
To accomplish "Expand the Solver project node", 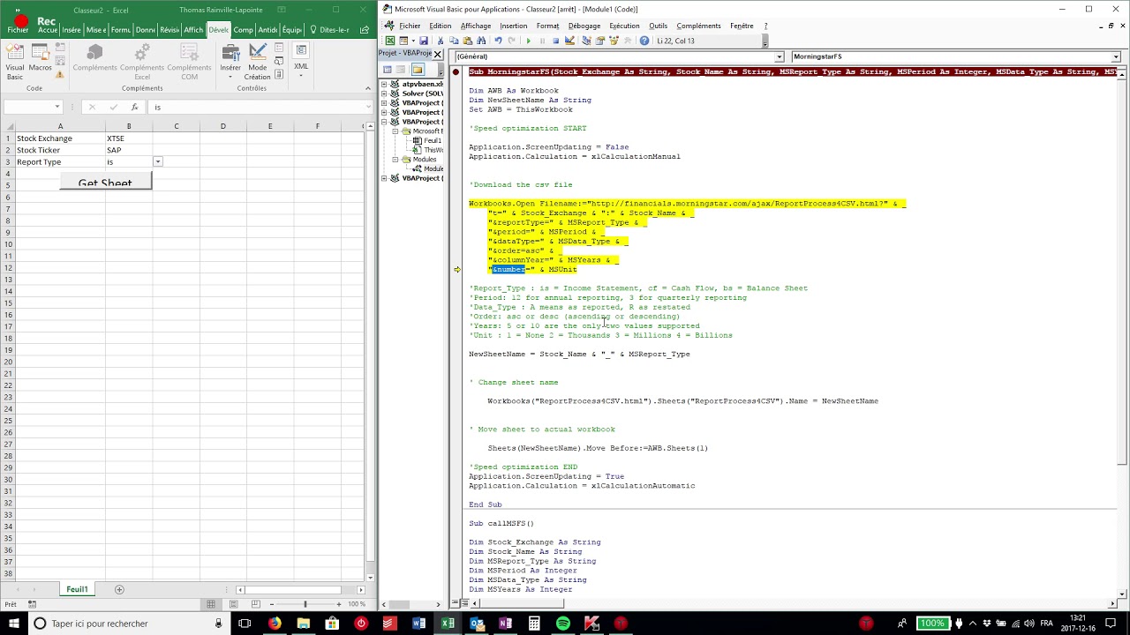I will (384, 93).
